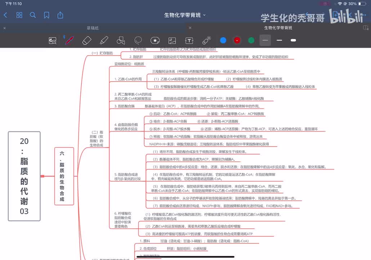Select the Text box tool
371x260 pixels.
click(189, 40)
